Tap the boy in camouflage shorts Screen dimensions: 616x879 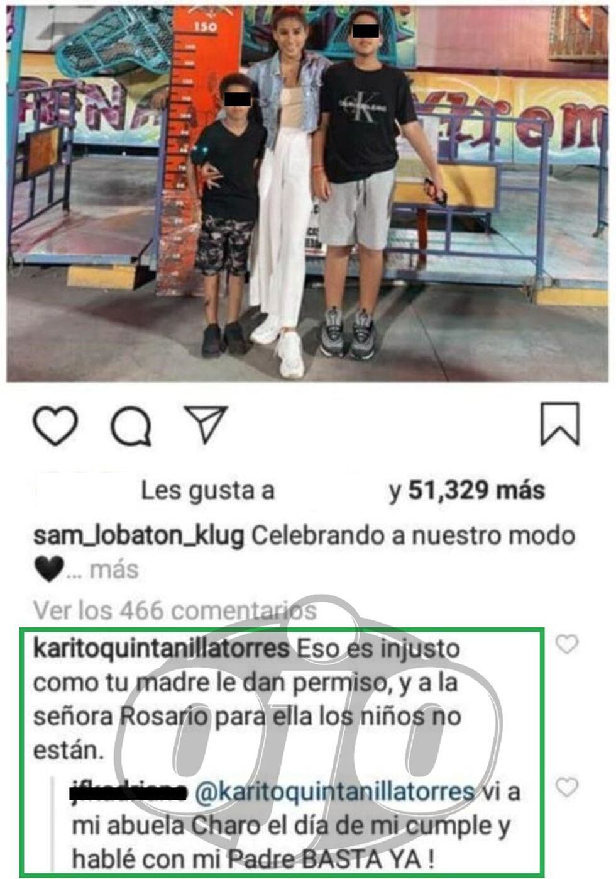click(x=224, y=214)
